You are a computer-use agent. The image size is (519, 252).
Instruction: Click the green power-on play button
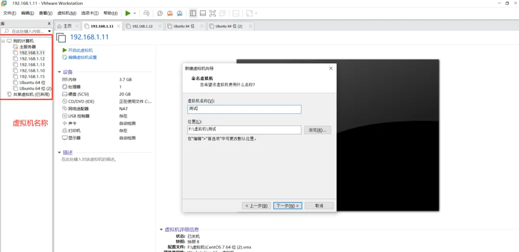click(x=128, y=13)
